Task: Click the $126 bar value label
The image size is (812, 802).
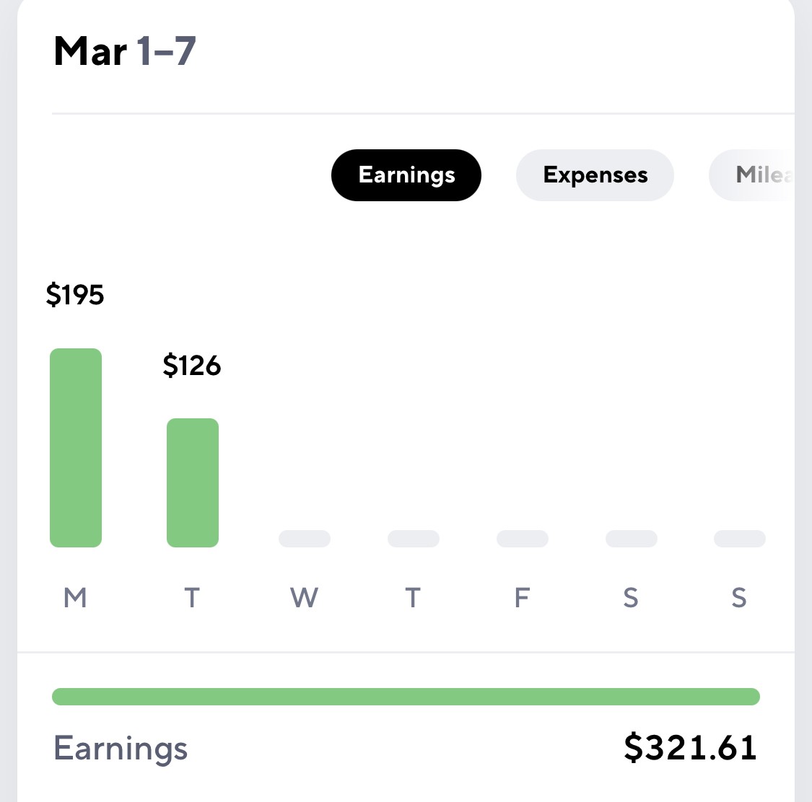Action: pyautogui.click(x=192, y=365)
